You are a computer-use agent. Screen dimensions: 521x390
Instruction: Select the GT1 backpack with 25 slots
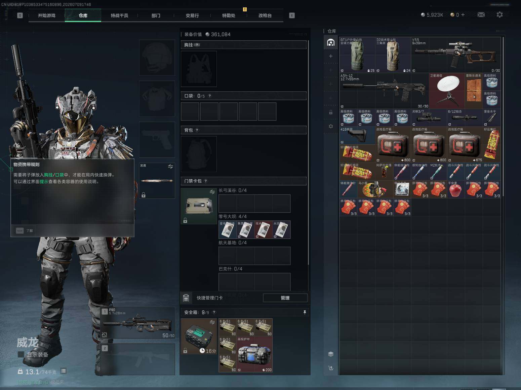357,55
